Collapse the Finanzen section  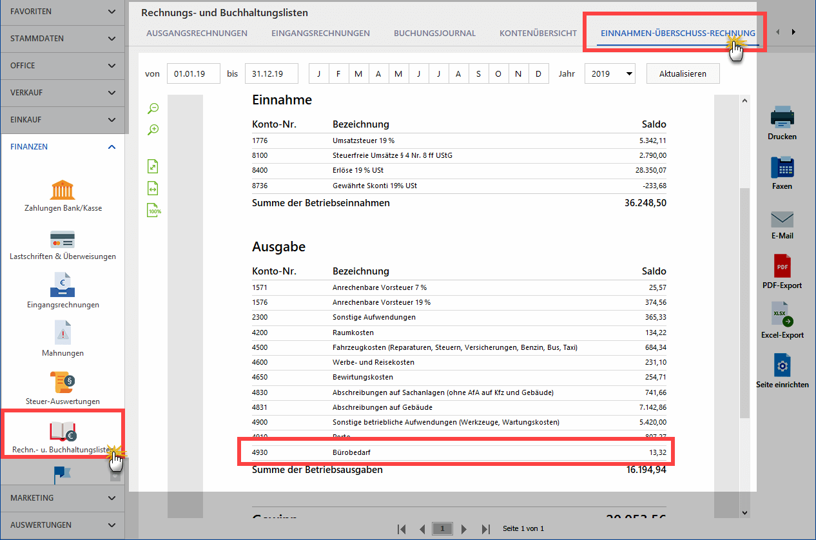click(63, 147)
